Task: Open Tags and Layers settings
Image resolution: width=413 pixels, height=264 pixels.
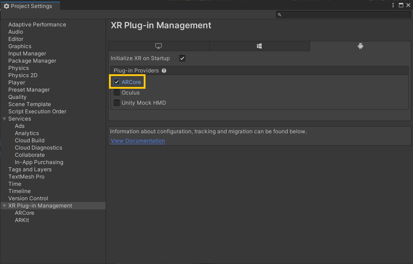Action: pyautogui.click(x=30, y=169)
